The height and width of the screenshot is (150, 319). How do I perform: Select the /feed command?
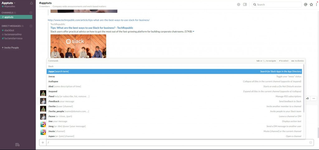coord(174,96)
